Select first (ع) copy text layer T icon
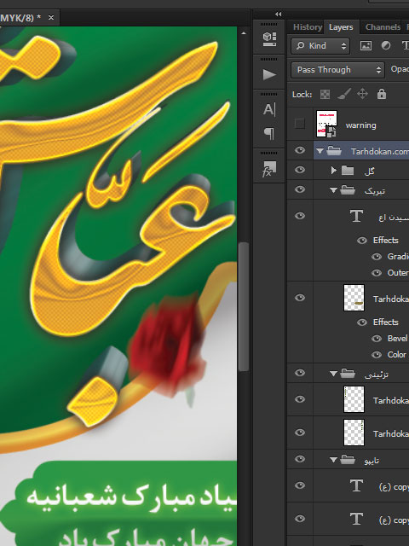409x546 pixels. pos(356,485)
